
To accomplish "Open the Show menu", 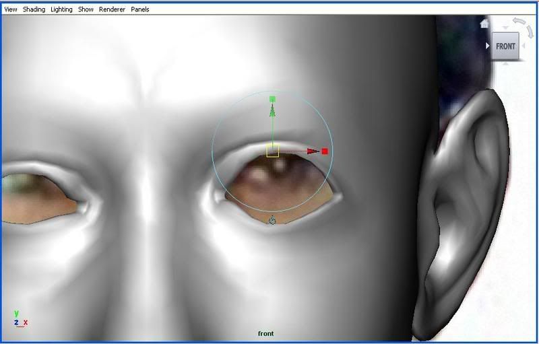I will (x=86, y=9).
